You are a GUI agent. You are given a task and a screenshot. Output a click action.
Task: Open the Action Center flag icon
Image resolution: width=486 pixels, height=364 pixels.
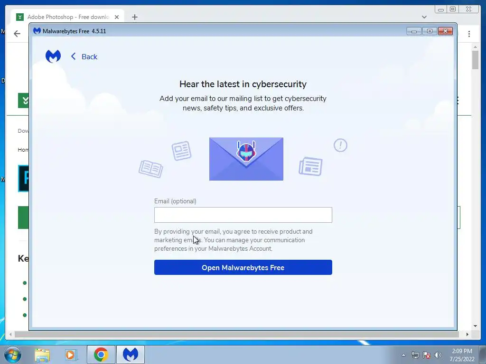(x=427, y=355)
